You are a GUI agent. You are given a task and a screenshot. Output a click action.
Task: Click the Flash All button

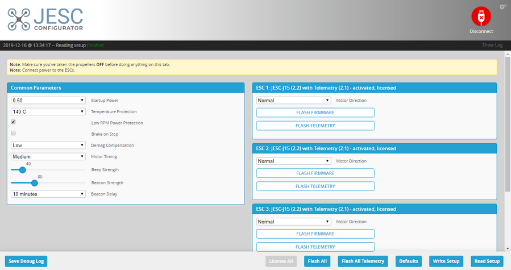pos(317,261)
